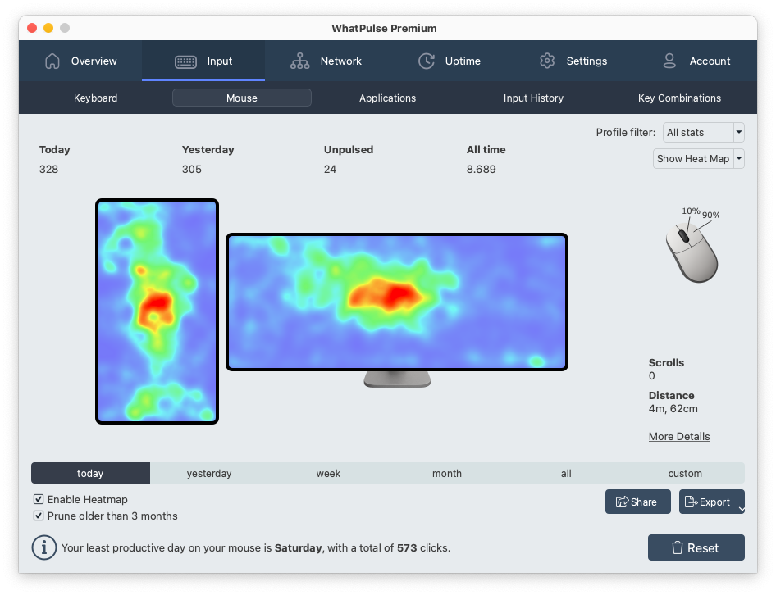Screen dimensions: 776x595
Task: Click the keyboard icon on the Input tab
Action: coord(184,61)
